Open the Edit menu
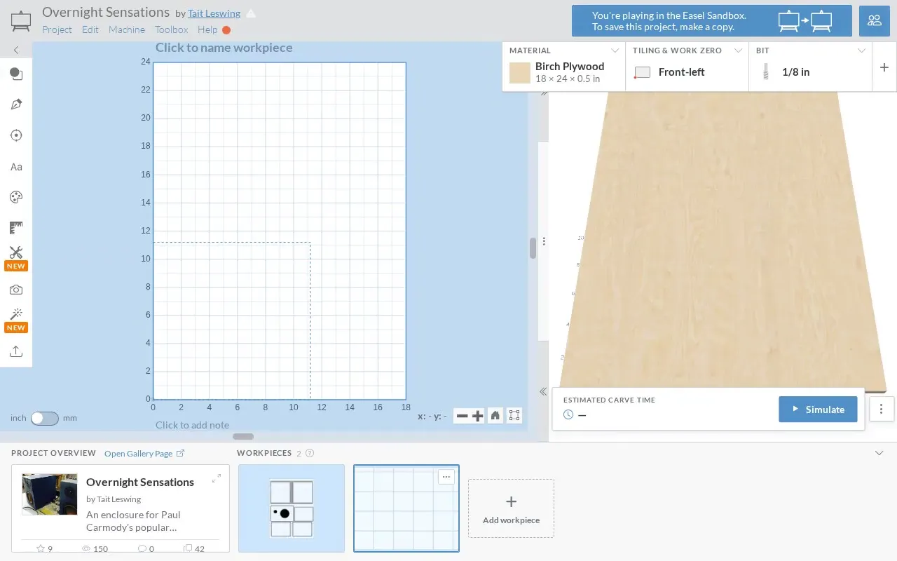The width and height of the screenshot is (897, 561). pyautogui.click(x=90, y=29)
